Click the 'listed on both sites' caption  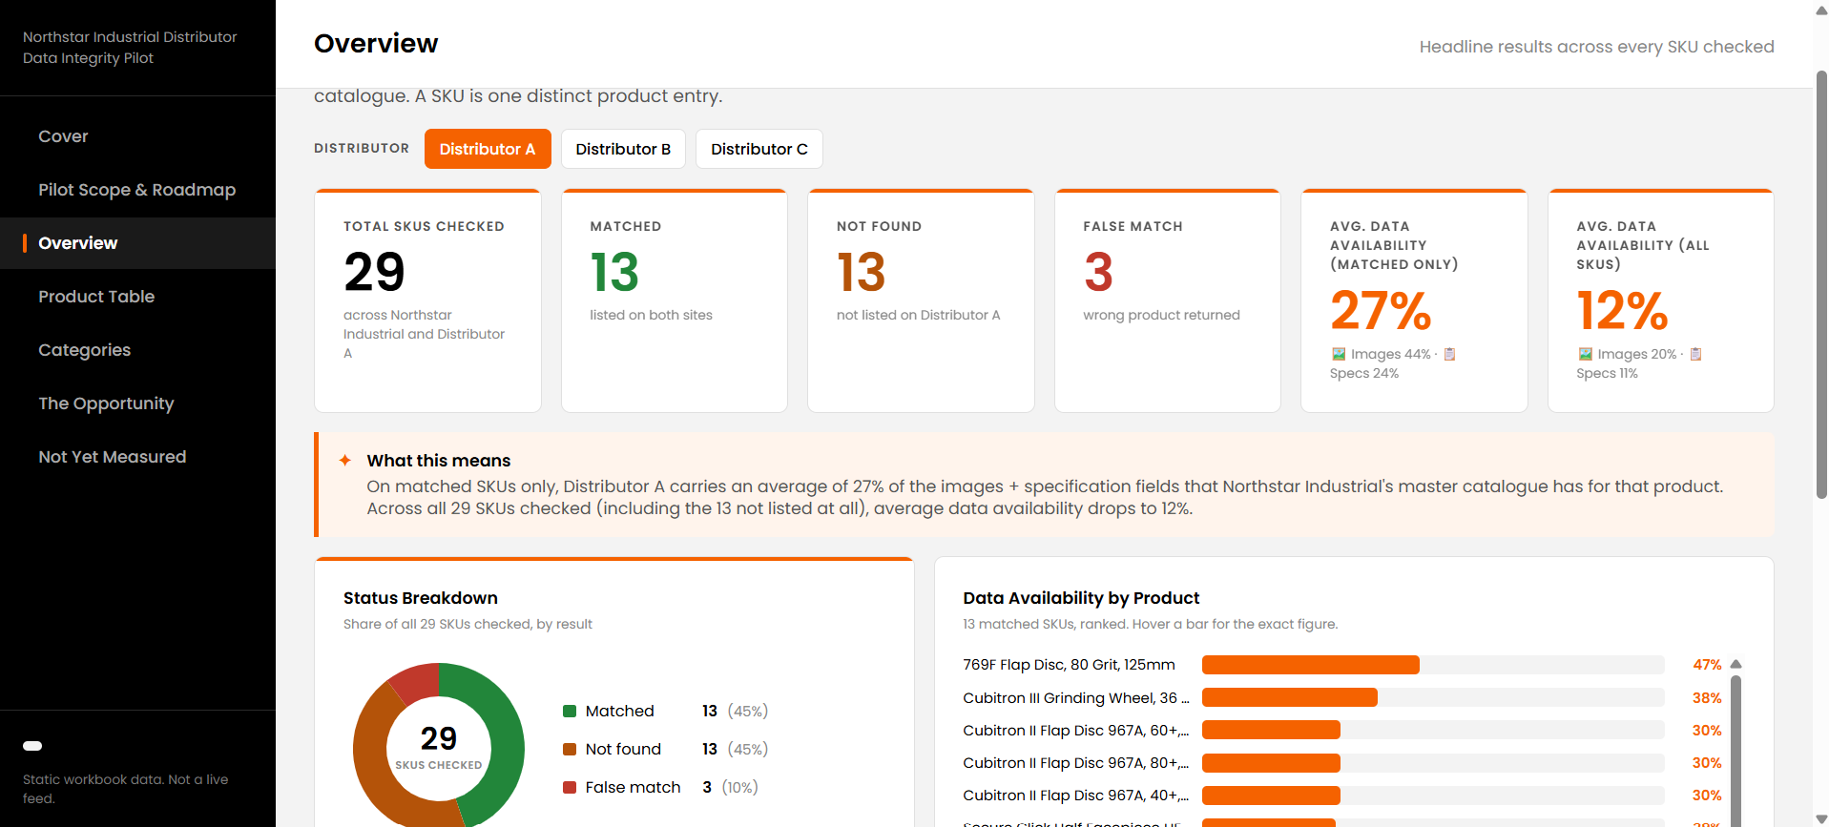pos(651,315)
